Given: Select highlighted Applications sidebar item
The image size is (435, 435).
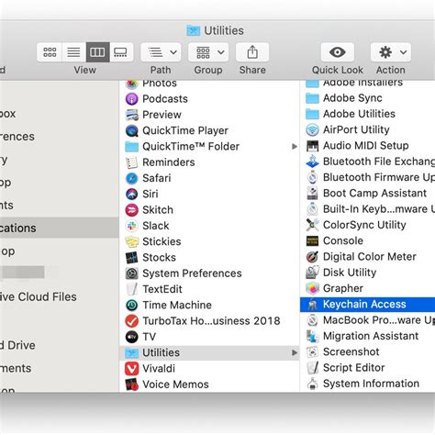Looking at the screenshot, I should (x=60, y=228).
